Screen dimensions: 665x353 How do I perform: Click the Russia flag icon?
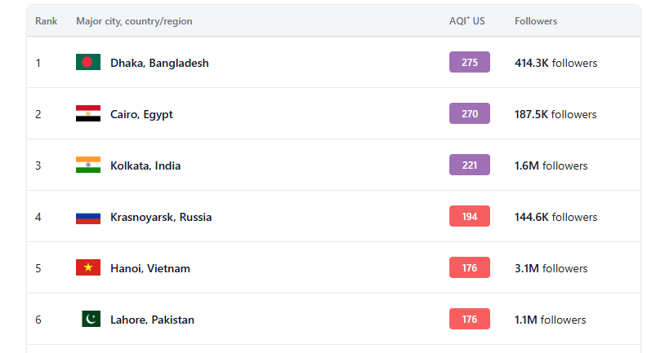click(x=87, y=217)
